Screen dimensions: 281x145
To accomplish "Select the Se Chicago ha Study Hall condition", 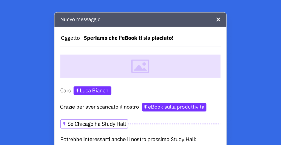I will click(x=94, y=124).
